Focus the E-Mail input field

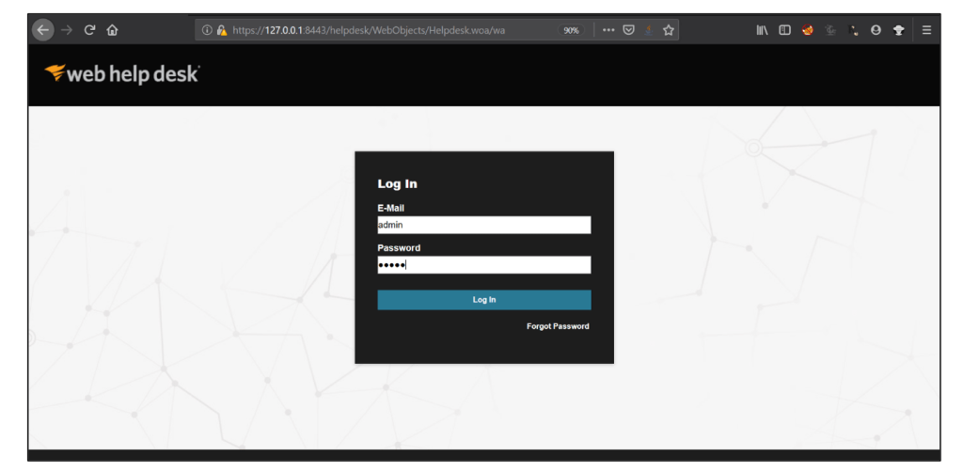pos(484,225)
